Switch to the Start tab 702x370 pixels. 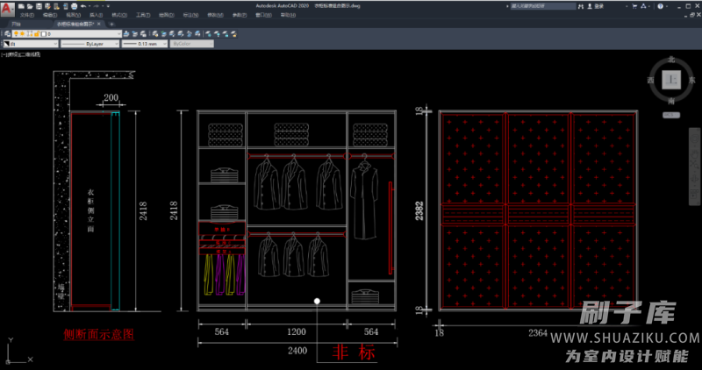(18, 24)
